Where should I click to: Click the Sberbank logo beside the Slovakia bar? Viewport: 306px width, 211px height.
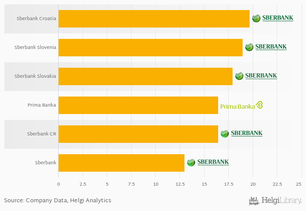(x=256, y=76)
